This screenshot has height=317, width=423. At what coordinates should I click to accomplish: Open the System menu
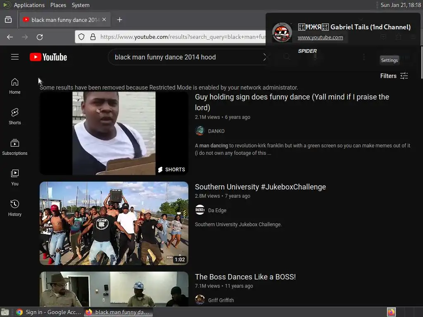[81, 5]
